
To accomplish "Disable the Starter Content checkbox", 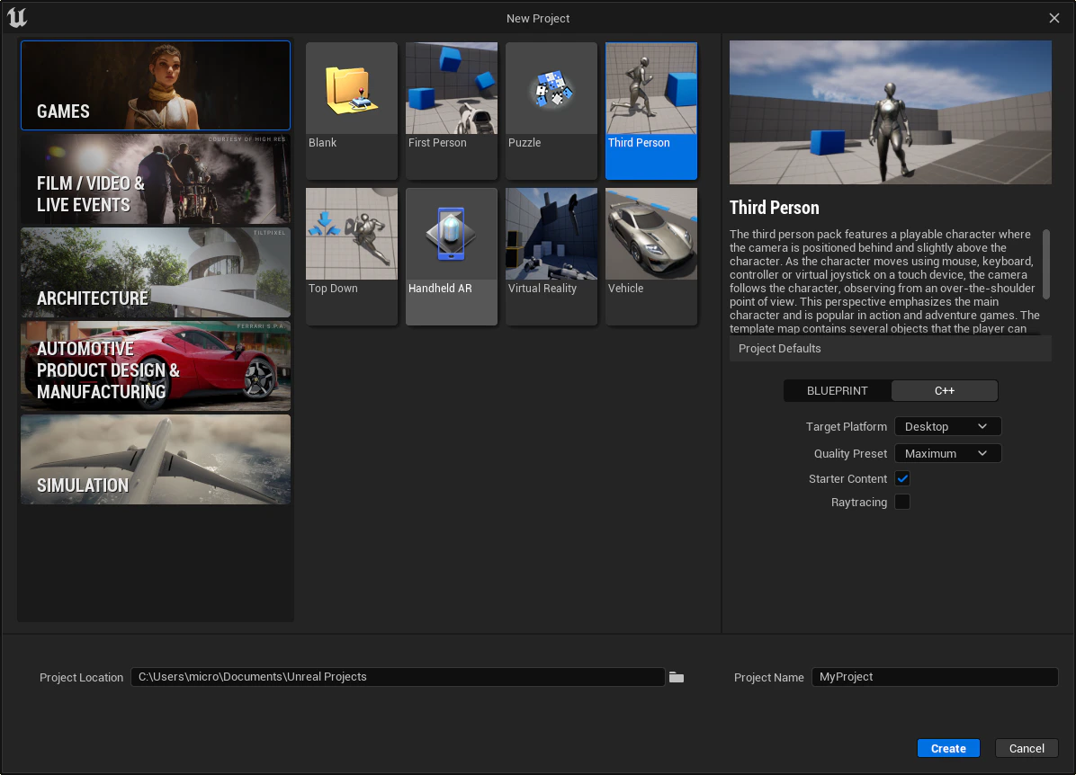I will pyautogui.click(x=902, y=479).
